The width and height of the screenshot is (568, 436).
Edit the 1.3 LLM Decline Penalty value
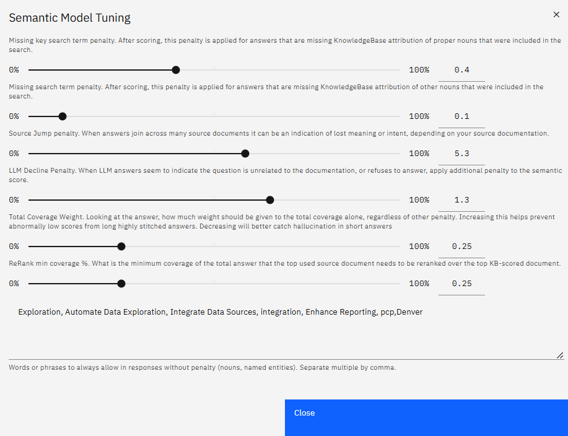point(461,200)
